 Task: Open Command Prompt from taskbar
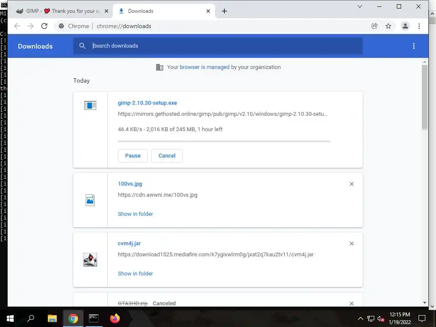coord(94,318)
